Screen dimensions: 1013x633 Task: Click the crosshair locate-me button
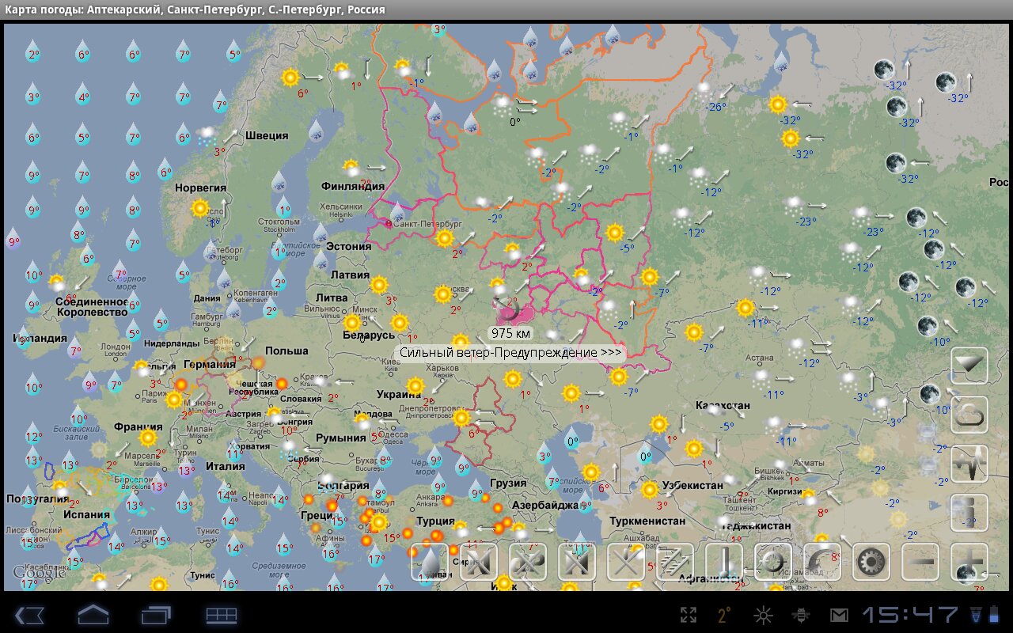pyautogui.click(x=773, y=563)
